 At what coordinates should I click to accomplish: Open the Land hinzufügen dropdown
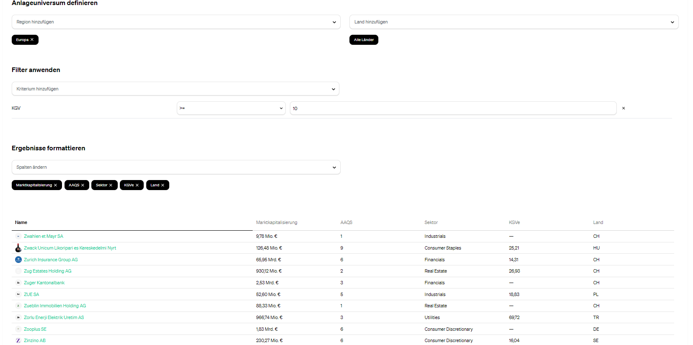pyautogui.click(x=514, y=22)
